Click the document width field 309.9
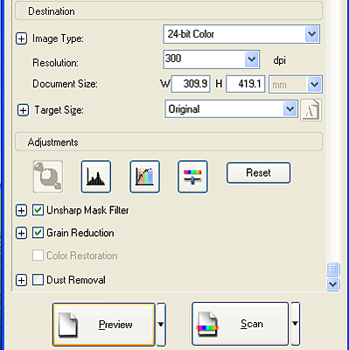 tap(191, 84)
